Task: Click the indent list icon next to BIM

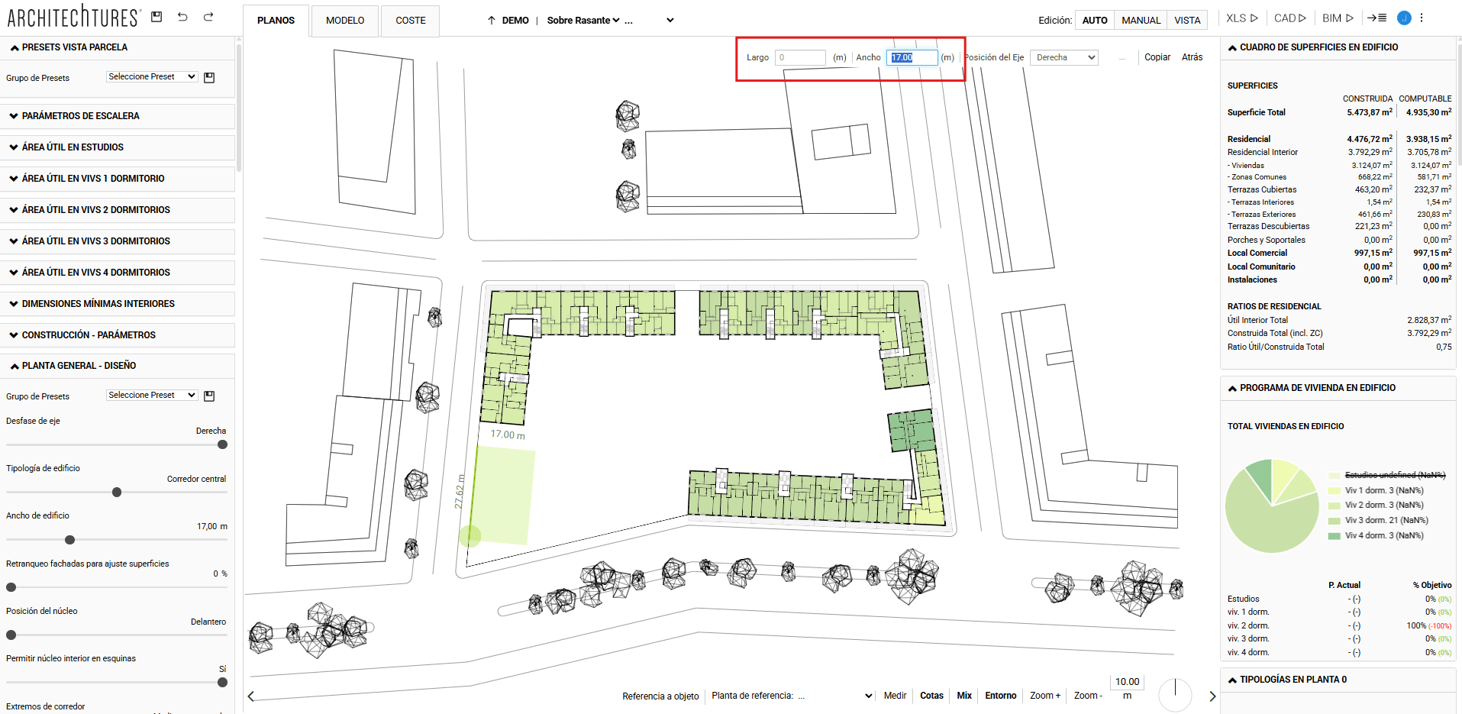Action: [x=1376, y=18]
